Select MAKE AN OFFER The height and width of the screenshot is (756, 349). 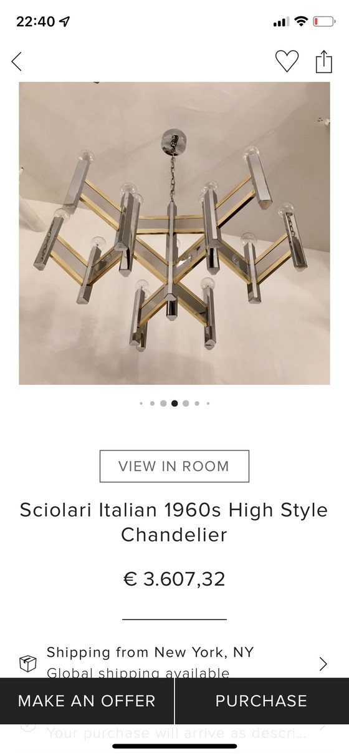(x=87, y=700)
